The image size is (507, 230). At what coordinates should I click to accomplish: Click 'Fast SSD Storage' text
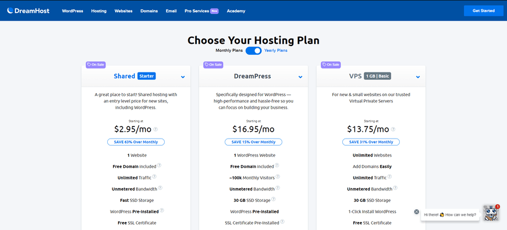(137, 200)
